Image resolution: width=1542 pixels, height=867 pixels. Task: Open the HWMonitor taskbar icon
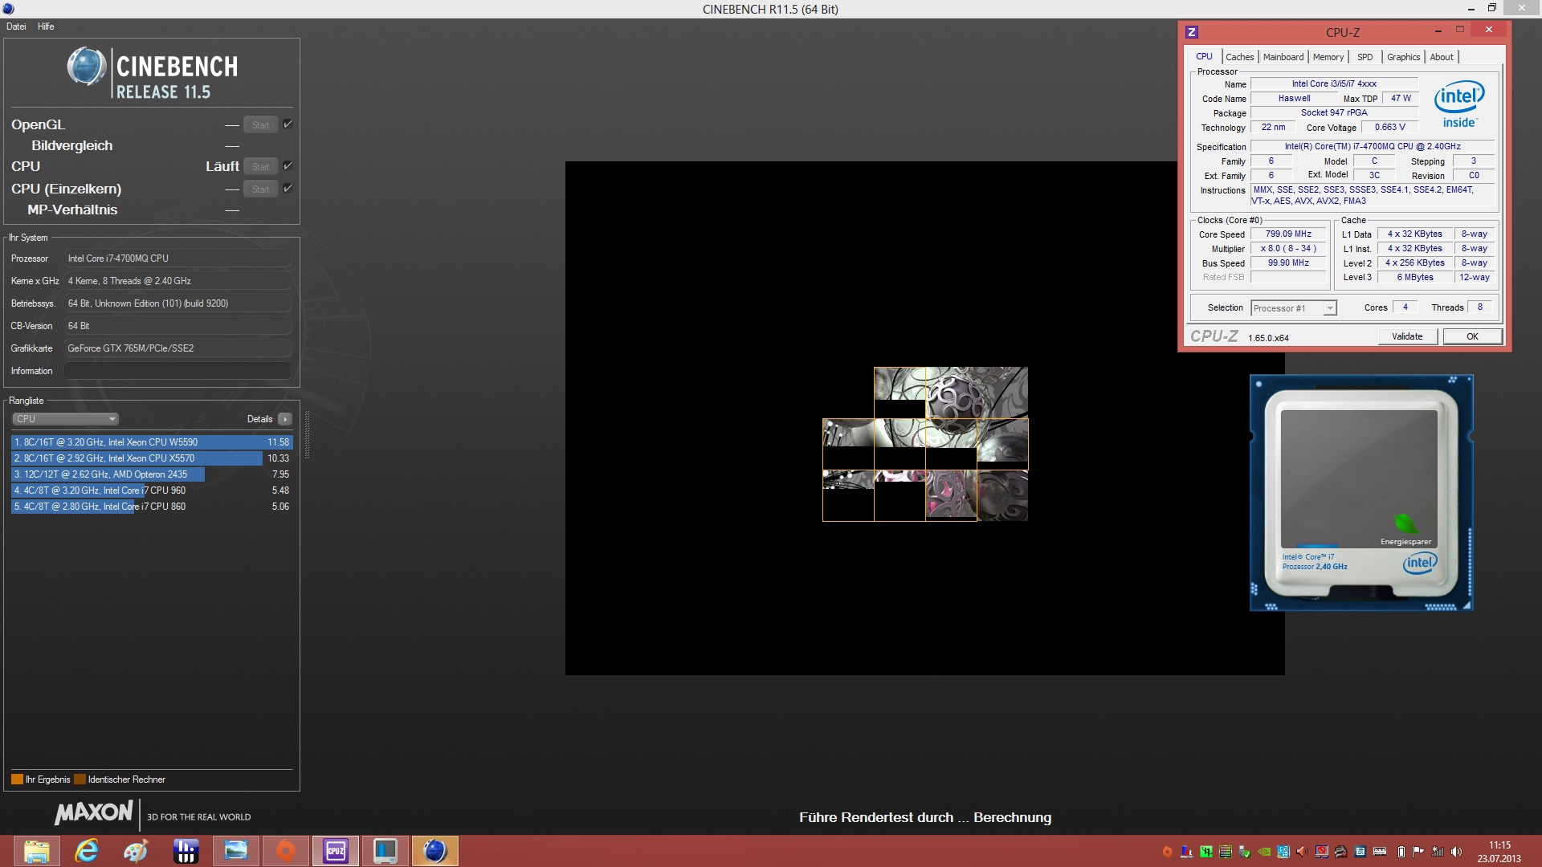186,851
